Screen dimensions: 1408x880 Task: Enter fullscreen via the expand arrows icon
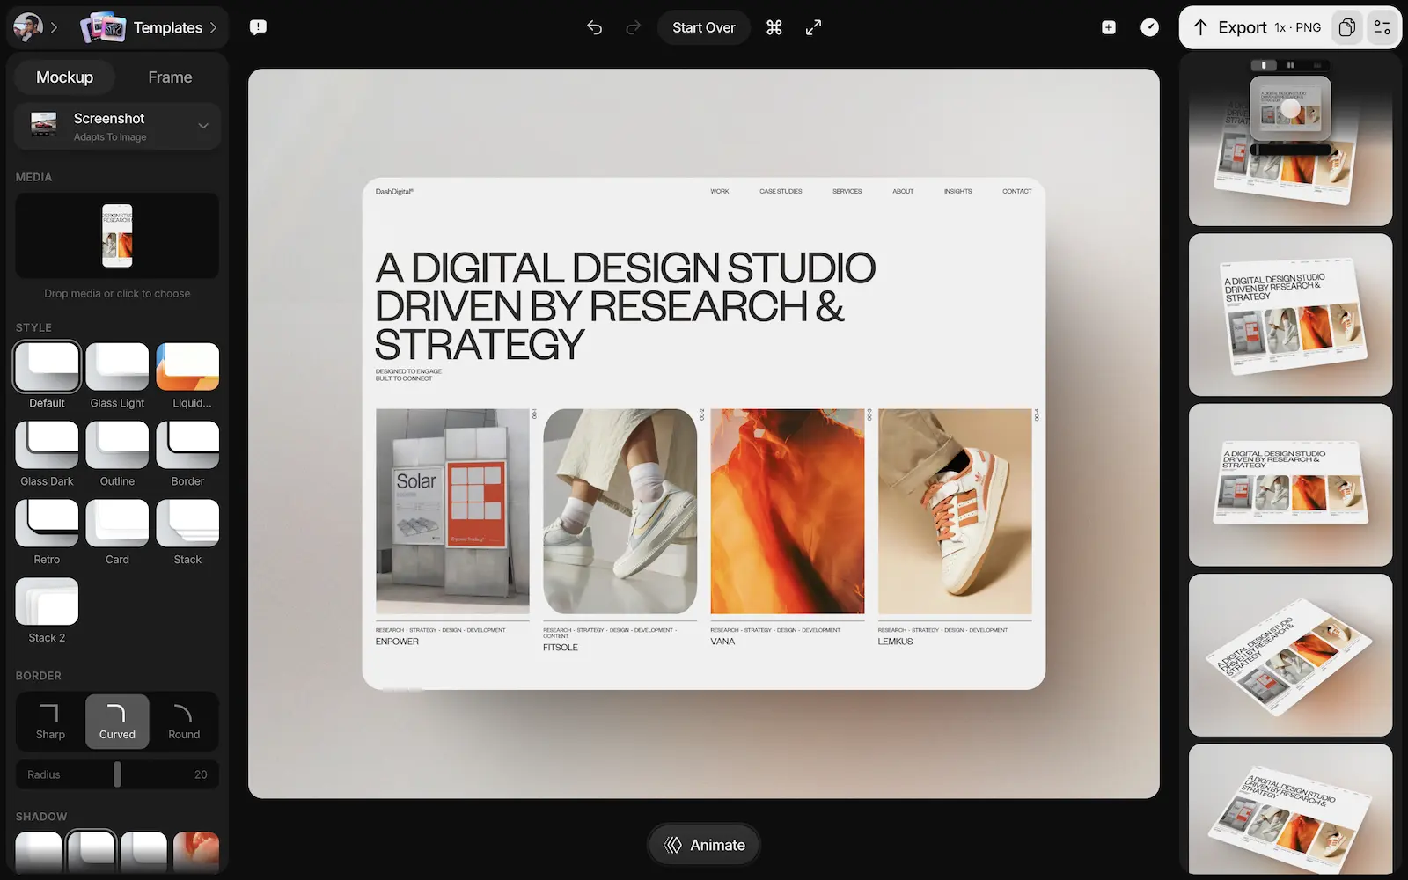(x=813, y=27)
